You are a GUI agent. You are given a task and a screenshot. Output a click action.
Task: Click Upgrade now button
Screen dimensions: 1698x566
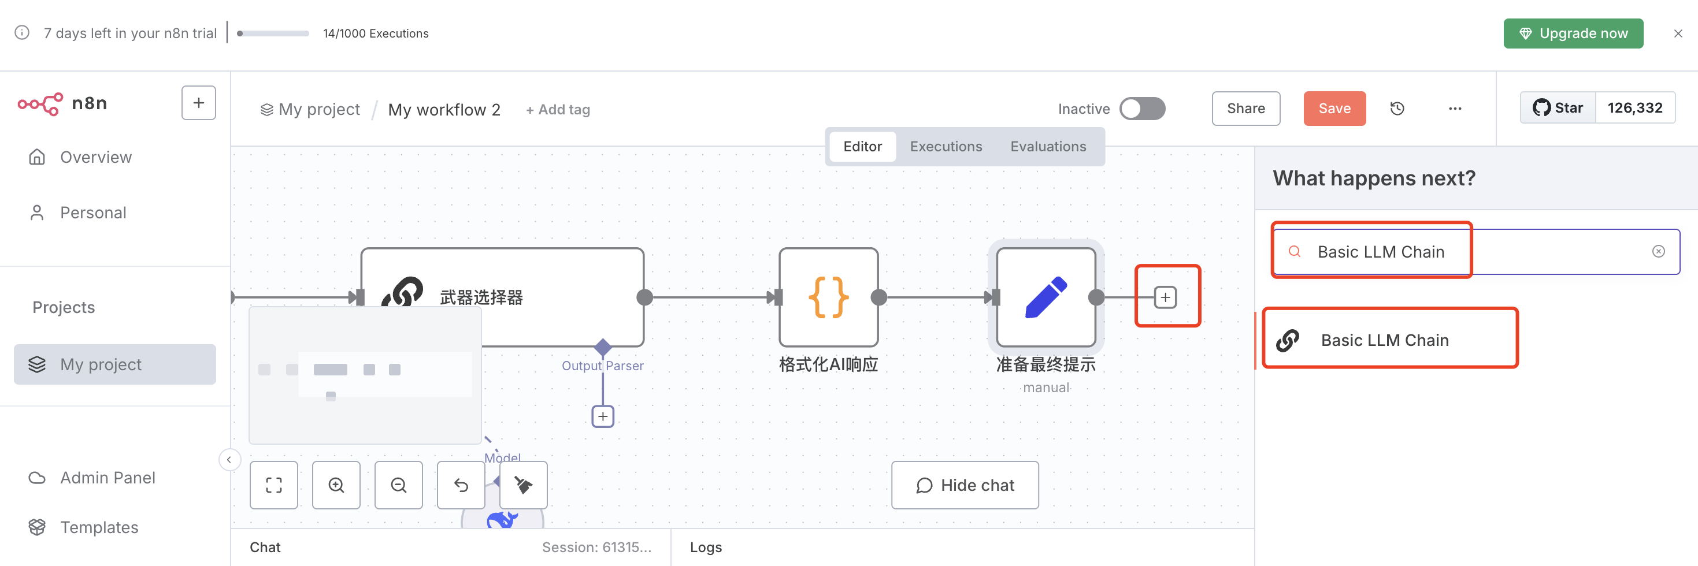coord(1573,33)
